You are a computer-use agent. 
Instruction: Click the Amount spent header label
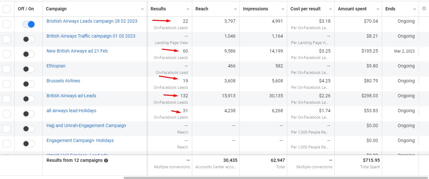click(x=352, y=9)
